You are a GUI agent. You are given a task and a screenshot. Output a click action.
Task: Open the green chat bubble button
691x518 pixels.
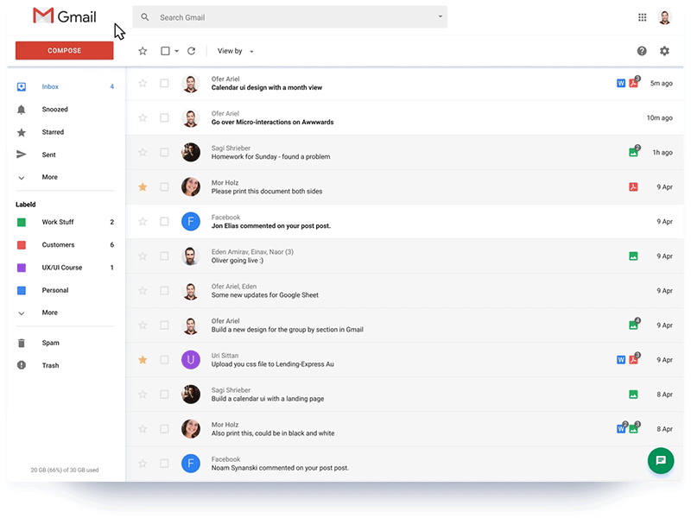[661, 461]
